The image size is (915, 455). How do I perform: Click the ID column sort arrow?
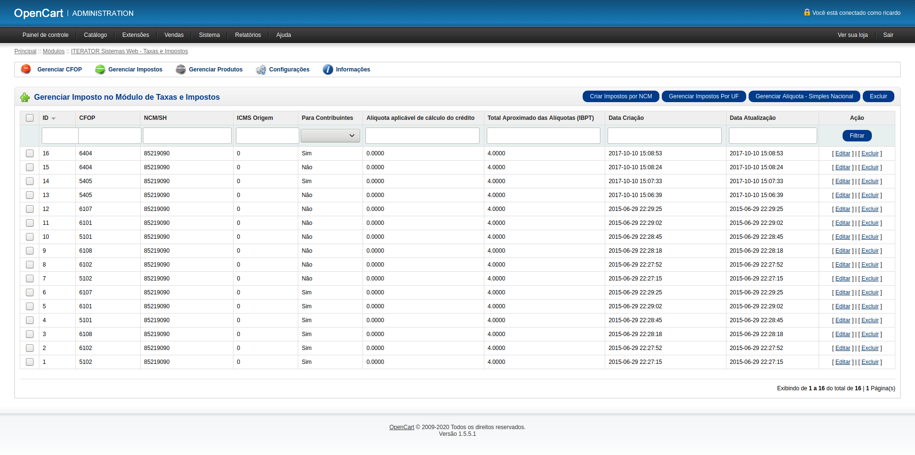[53, 118]
